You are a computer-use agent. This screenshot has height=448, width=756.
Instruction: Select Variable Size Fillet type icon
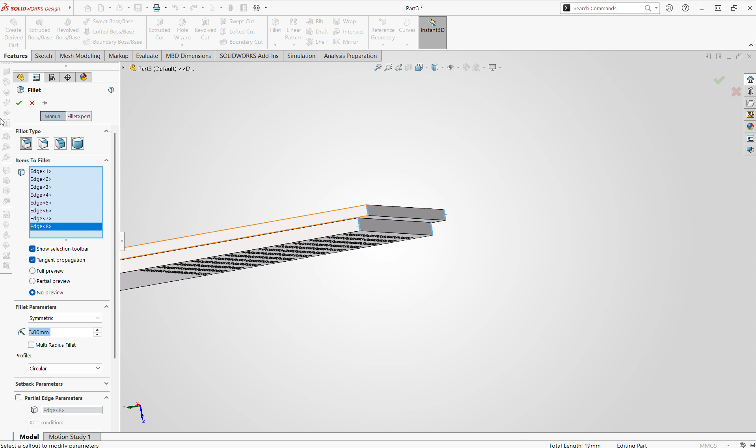click(43, 143)
